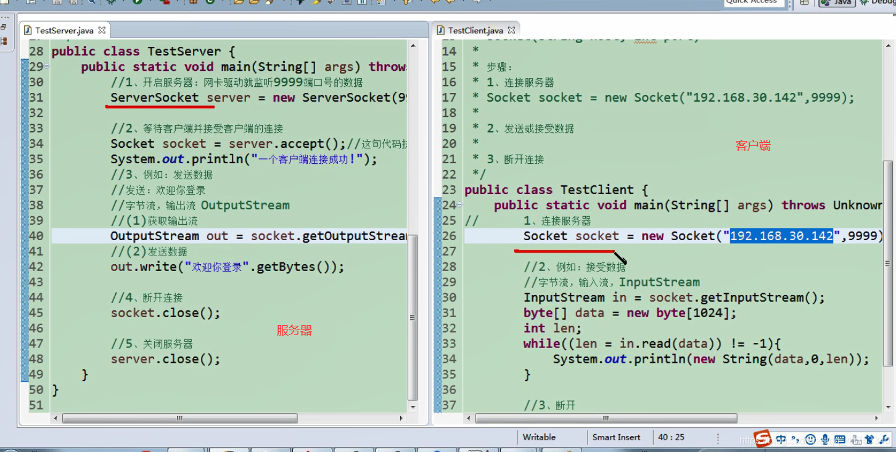Click the '//5、关闭服务器' comment on line 47
Image resolution: width=896 pixels, height=452 pixels.
[152, 344]
